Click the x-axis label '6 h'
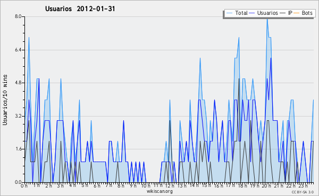The image size is (319, 196). 97,185
